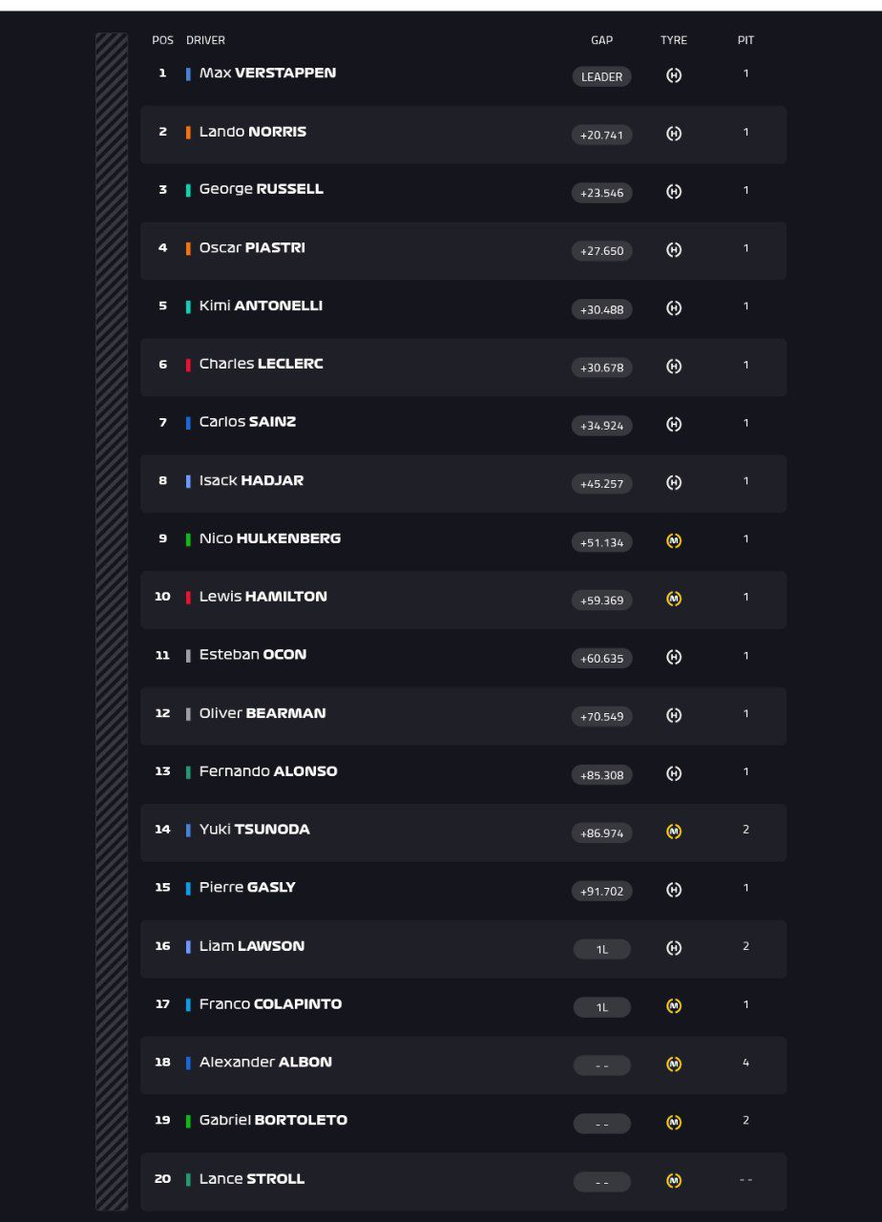Screen dimensions: 882x1222
Task: Click Nico Hulkenberg's medium tyre icon
Action: (x=674, y=540)
